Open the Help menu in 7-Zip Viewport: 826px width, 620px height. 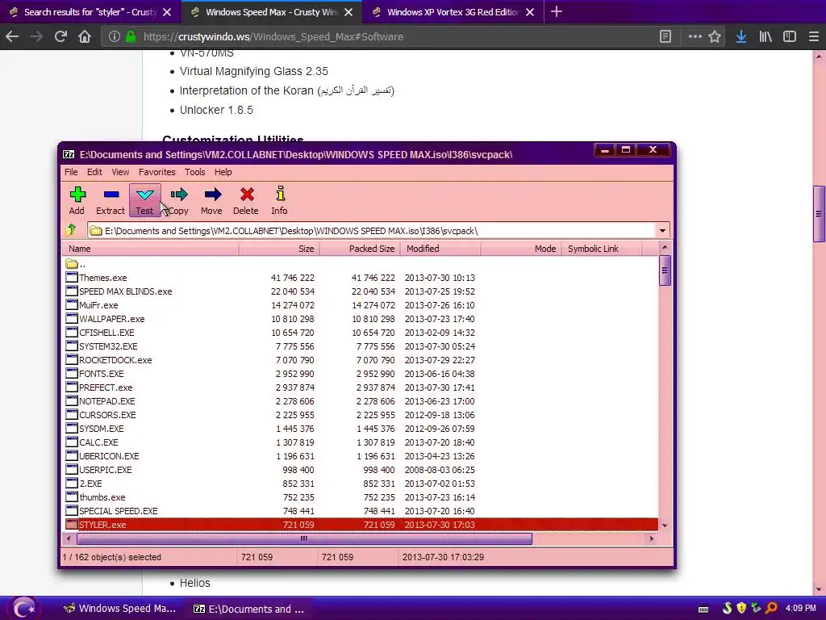click(x=223, y=172)
